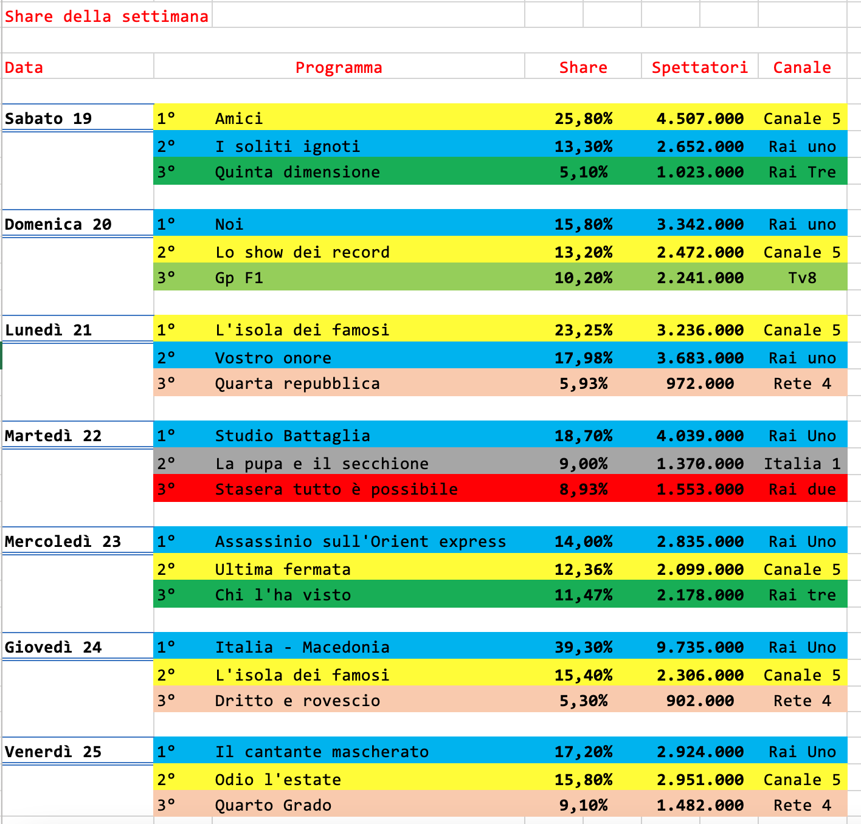Image resolution: width=861 pixels, height=824 pixels.
Task: Click the 23,25% share value
Action: 583,330
